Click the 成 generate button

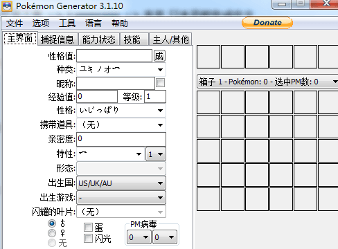point(159,56)
